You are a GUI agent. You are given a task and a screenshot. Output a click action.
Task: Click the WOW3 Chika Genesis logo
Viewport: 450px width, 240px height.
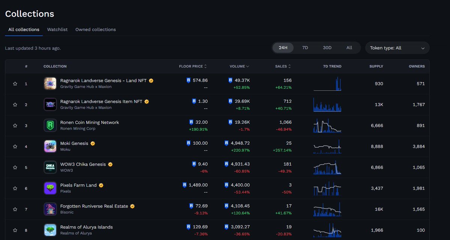50,167
